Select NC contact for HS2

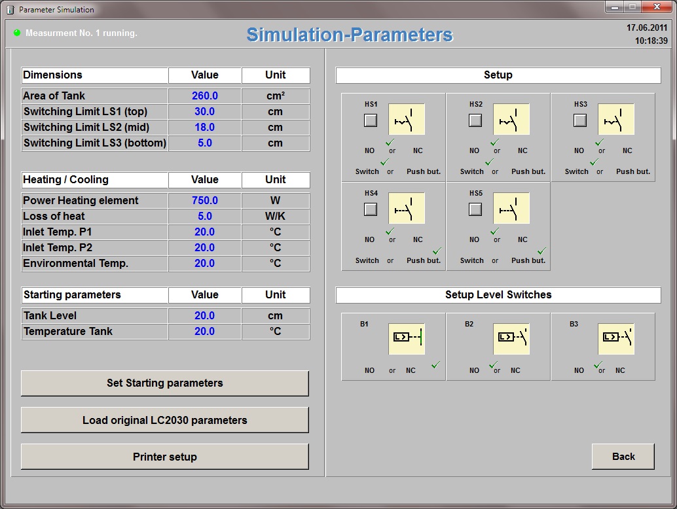click(x=522, y=150)
